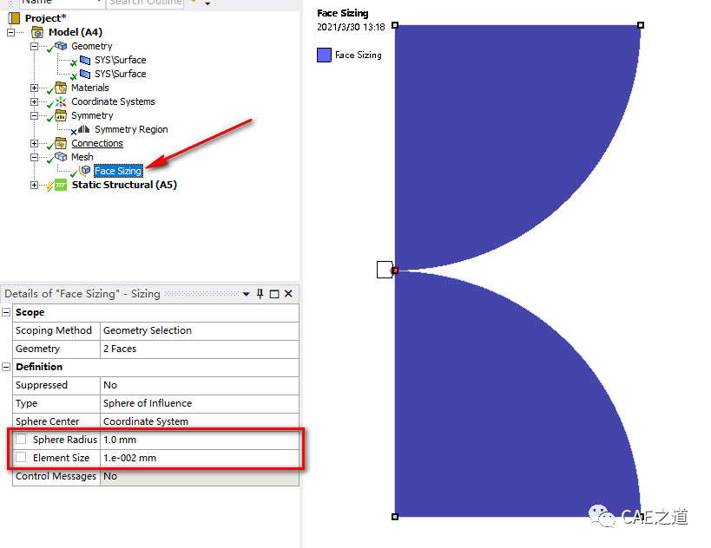Toggle the Element Size parameter checkbox
The image size is (711, 548).
click(21, 457)
